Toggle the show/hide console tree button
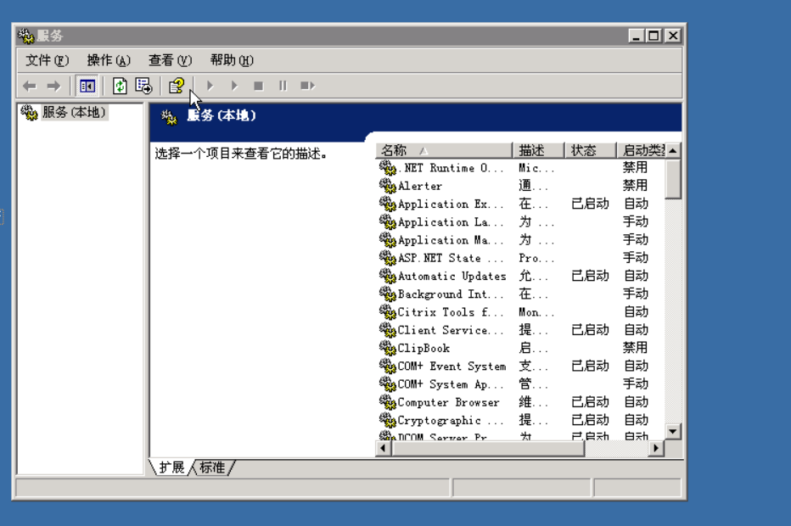The image size is (791, 526). 87,87
